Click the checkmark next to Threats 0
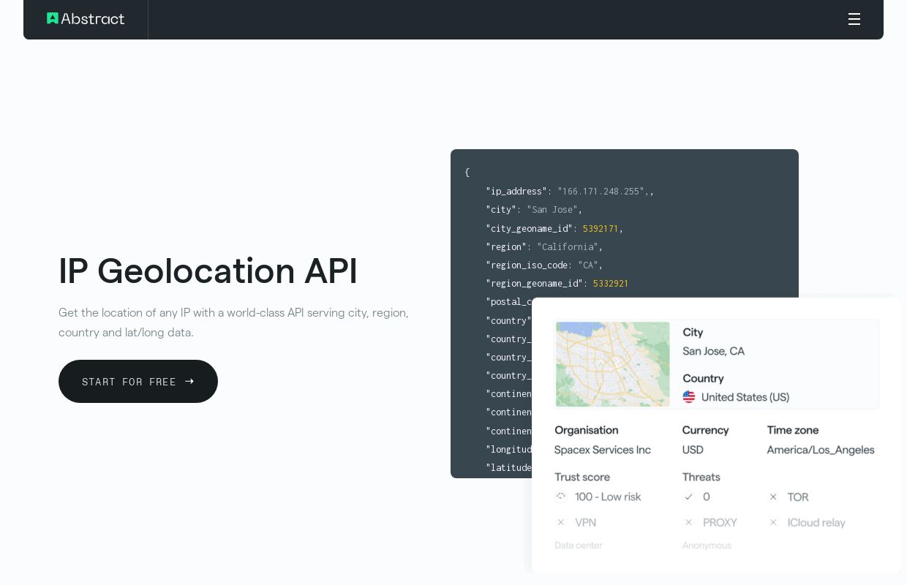907x585 pixels. (x=688, y=497)
